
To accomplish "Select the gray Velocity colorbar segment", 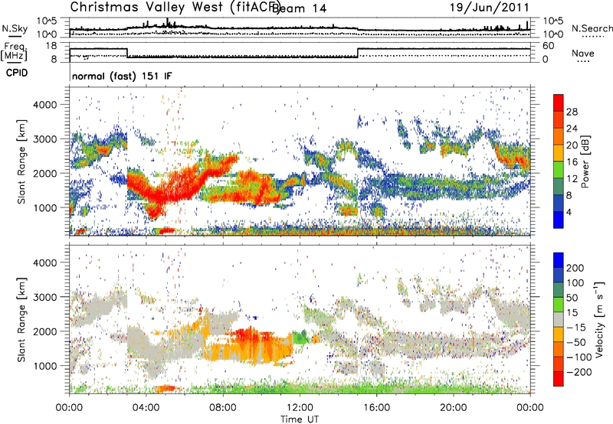I will click(x=559, y=319).
